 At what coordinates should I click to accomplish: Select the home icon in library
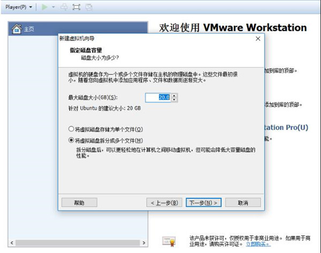point(17,29)
